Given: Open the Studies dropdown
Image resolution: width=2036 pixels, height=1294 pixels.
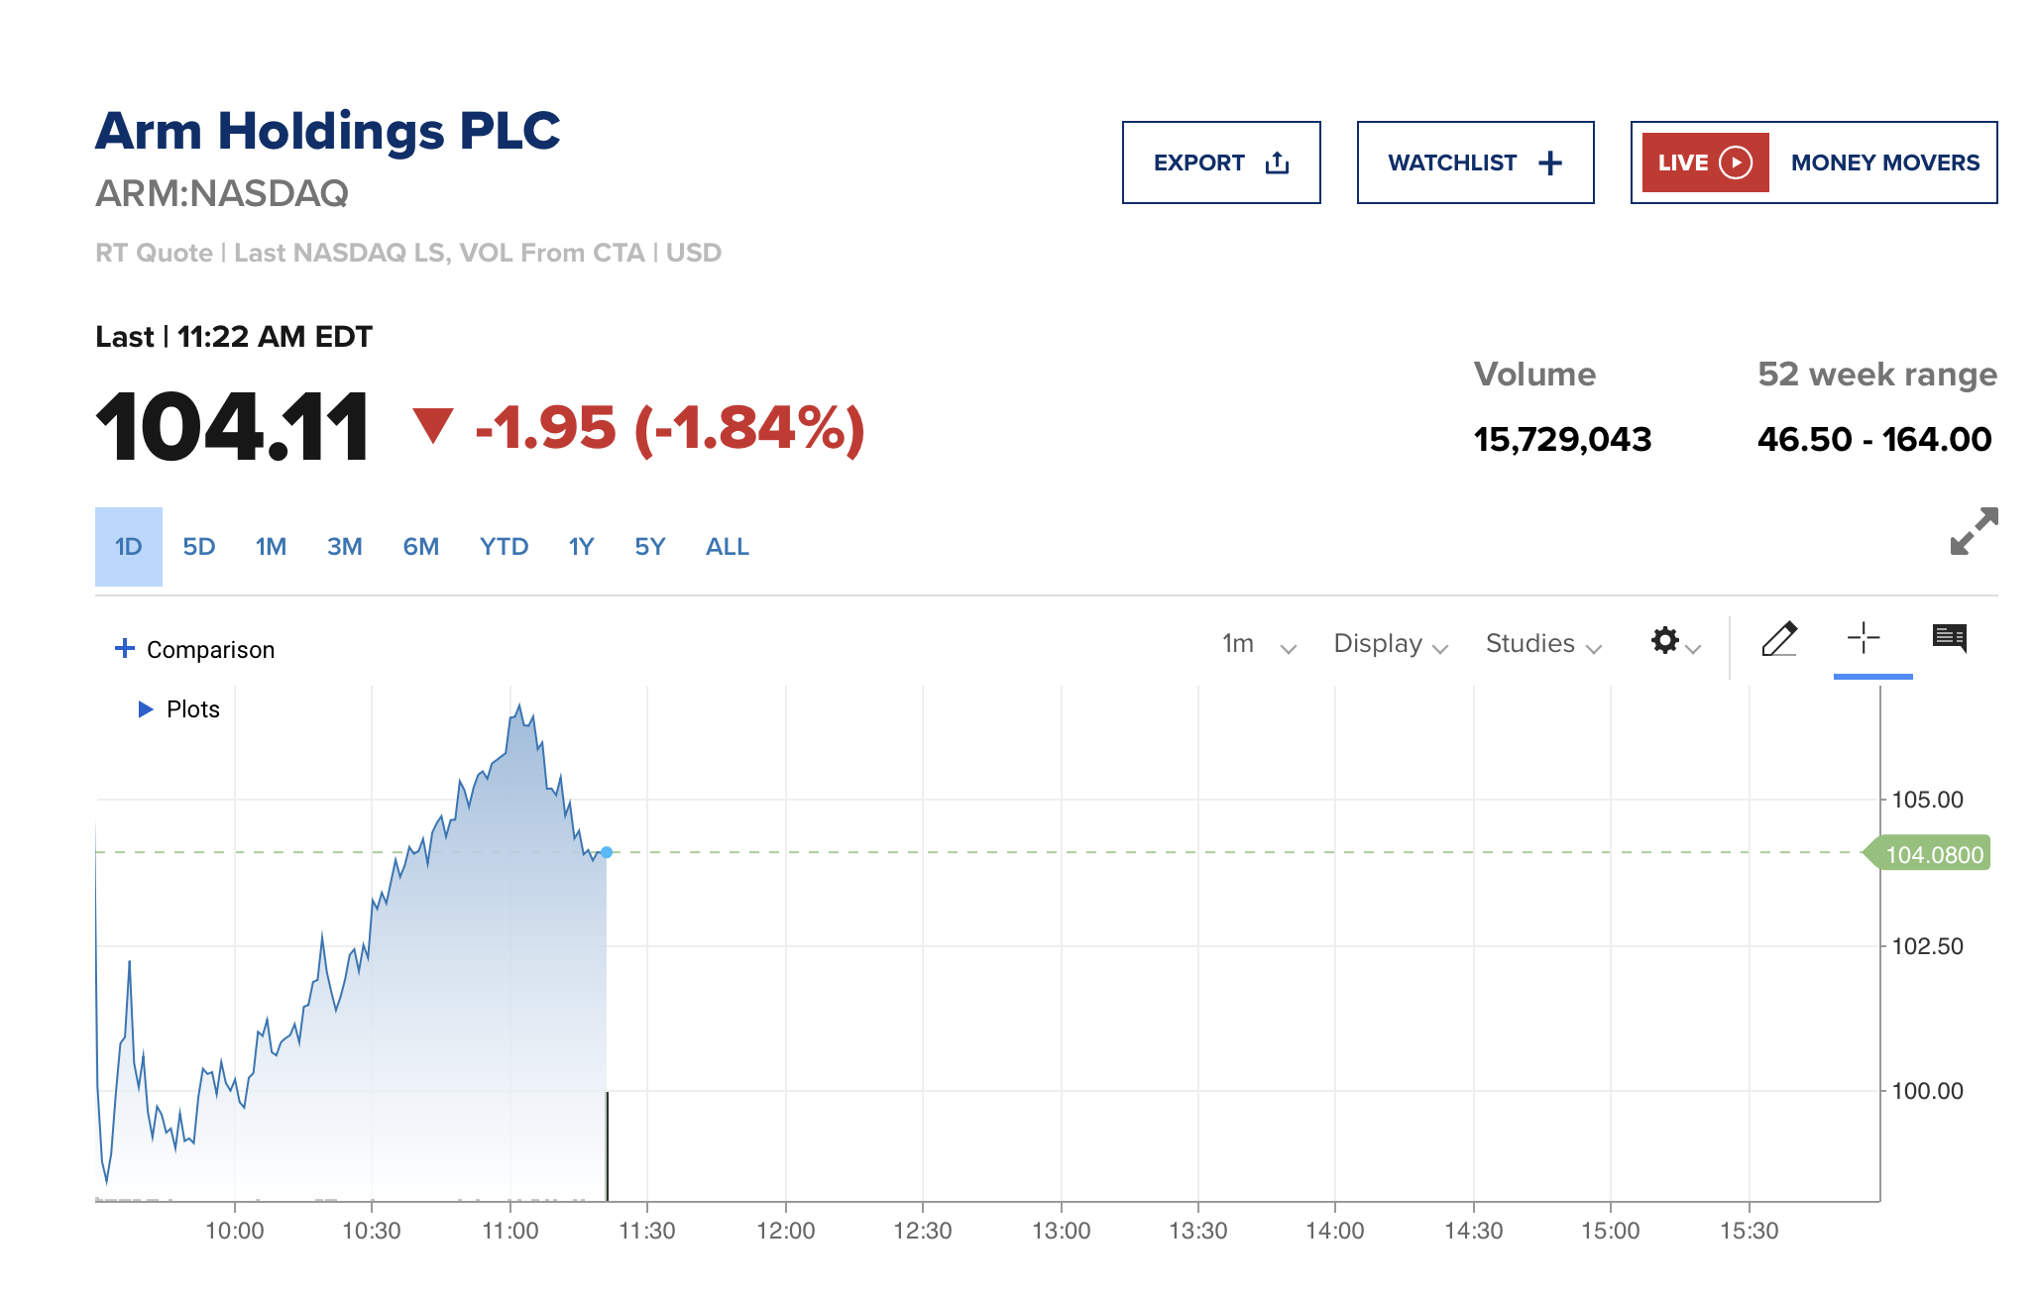Looking at the screenshot, I should pyautogui.click(x=1542, y=644).
